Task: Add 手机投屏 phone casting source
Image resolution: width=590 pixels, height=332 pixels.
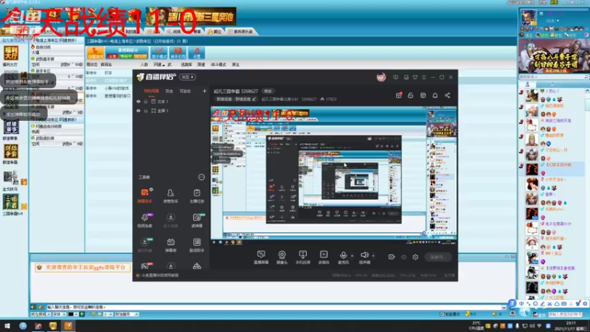Action: [x=303, y=257]
